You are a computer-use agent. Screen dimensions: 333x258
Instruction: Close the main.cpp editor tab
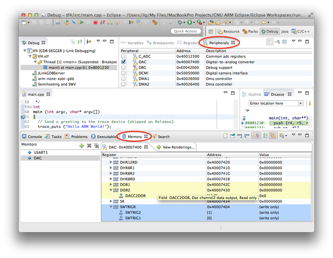pyautogui.click(x=49, y=94)
